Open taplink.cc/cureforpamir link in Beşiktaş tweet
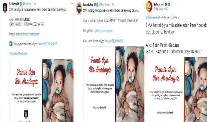This screenshot has width=207, height=122. [30, 34]
